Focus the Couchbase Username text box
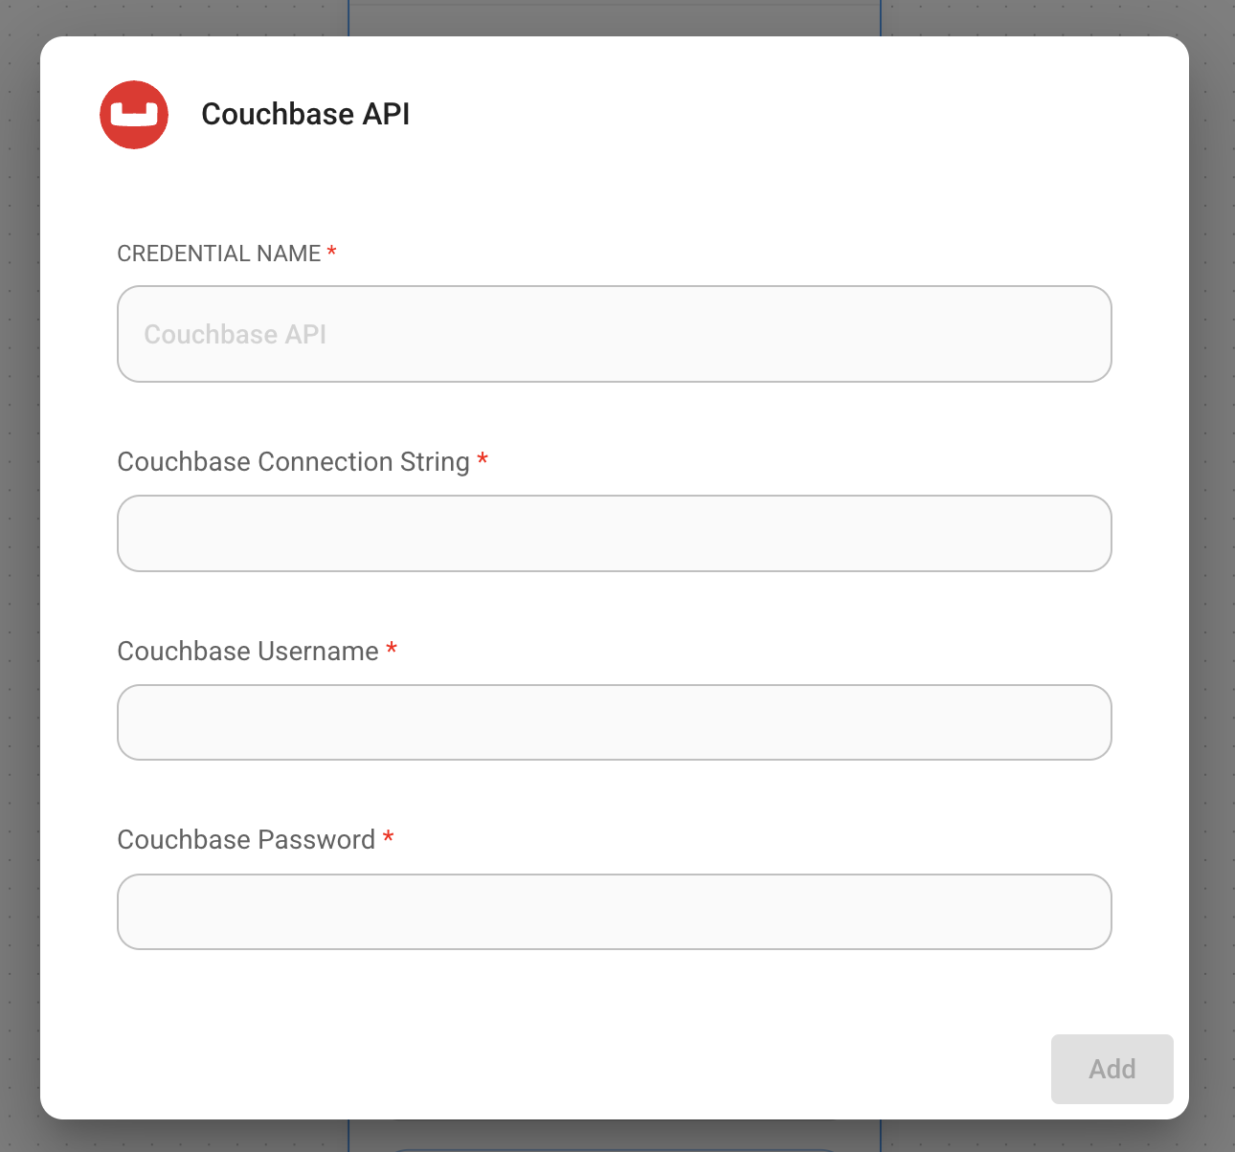This screenshot has width=1235, height=1152. 614,722
